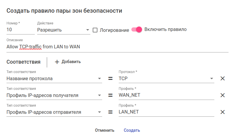The width and height of the screenshot is (235, 140).
Task: Click the dialog title Создать правило пары зон
Action: click(64, 11)
